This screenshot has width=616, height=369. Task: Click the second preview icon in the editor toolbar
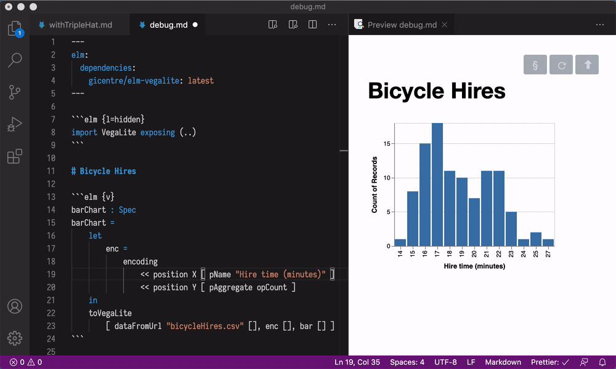pos(293,25)
